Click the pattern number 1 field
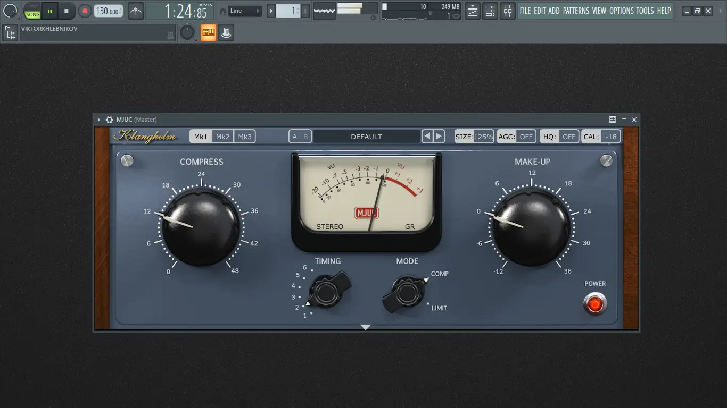 (x=288, y=11)
